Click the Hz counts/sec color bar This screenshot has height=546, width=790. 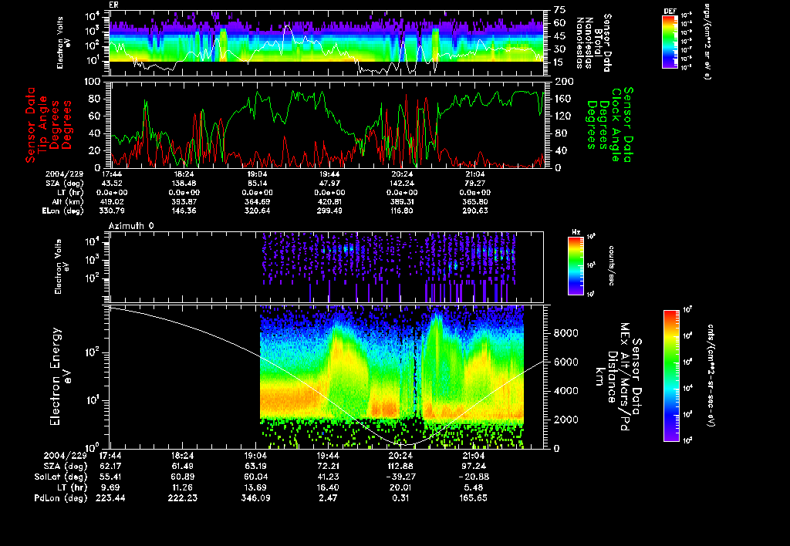pyautogui.click(x=576, y=265)
